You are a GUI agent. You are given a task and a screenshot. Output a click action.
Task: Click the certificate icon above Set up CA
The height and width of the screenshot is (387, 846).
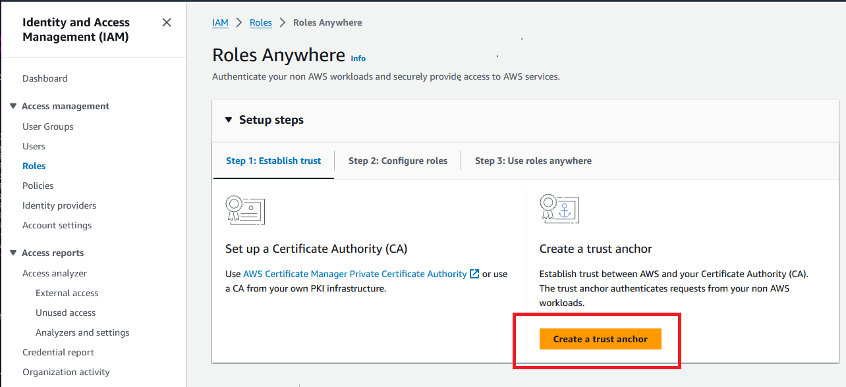pos(244,210)
